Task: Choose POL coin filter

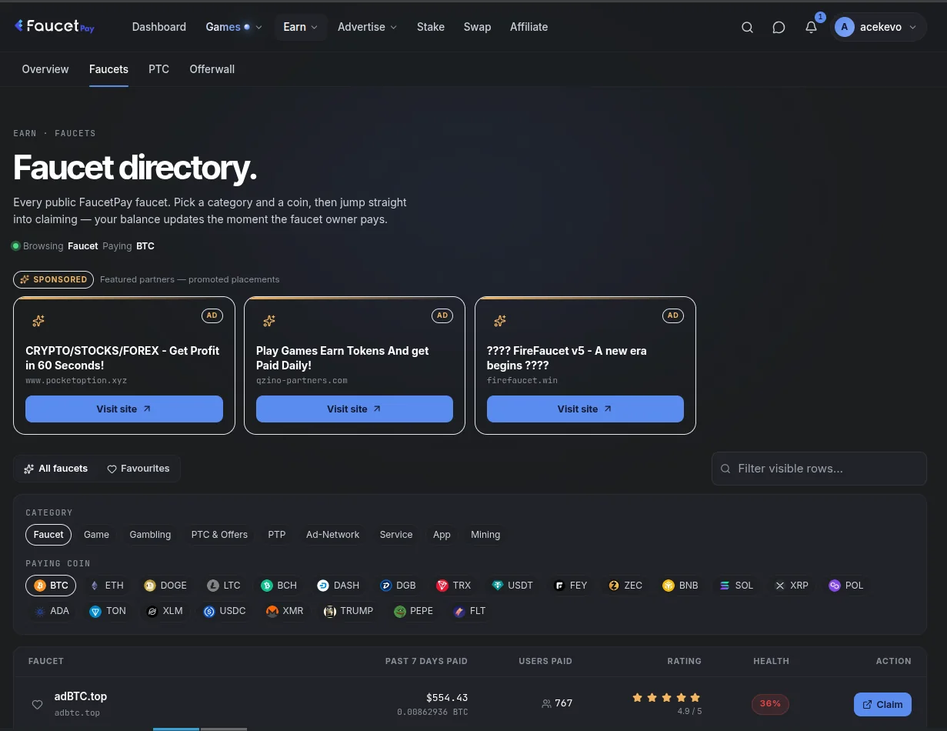Action: click(846, 586)
